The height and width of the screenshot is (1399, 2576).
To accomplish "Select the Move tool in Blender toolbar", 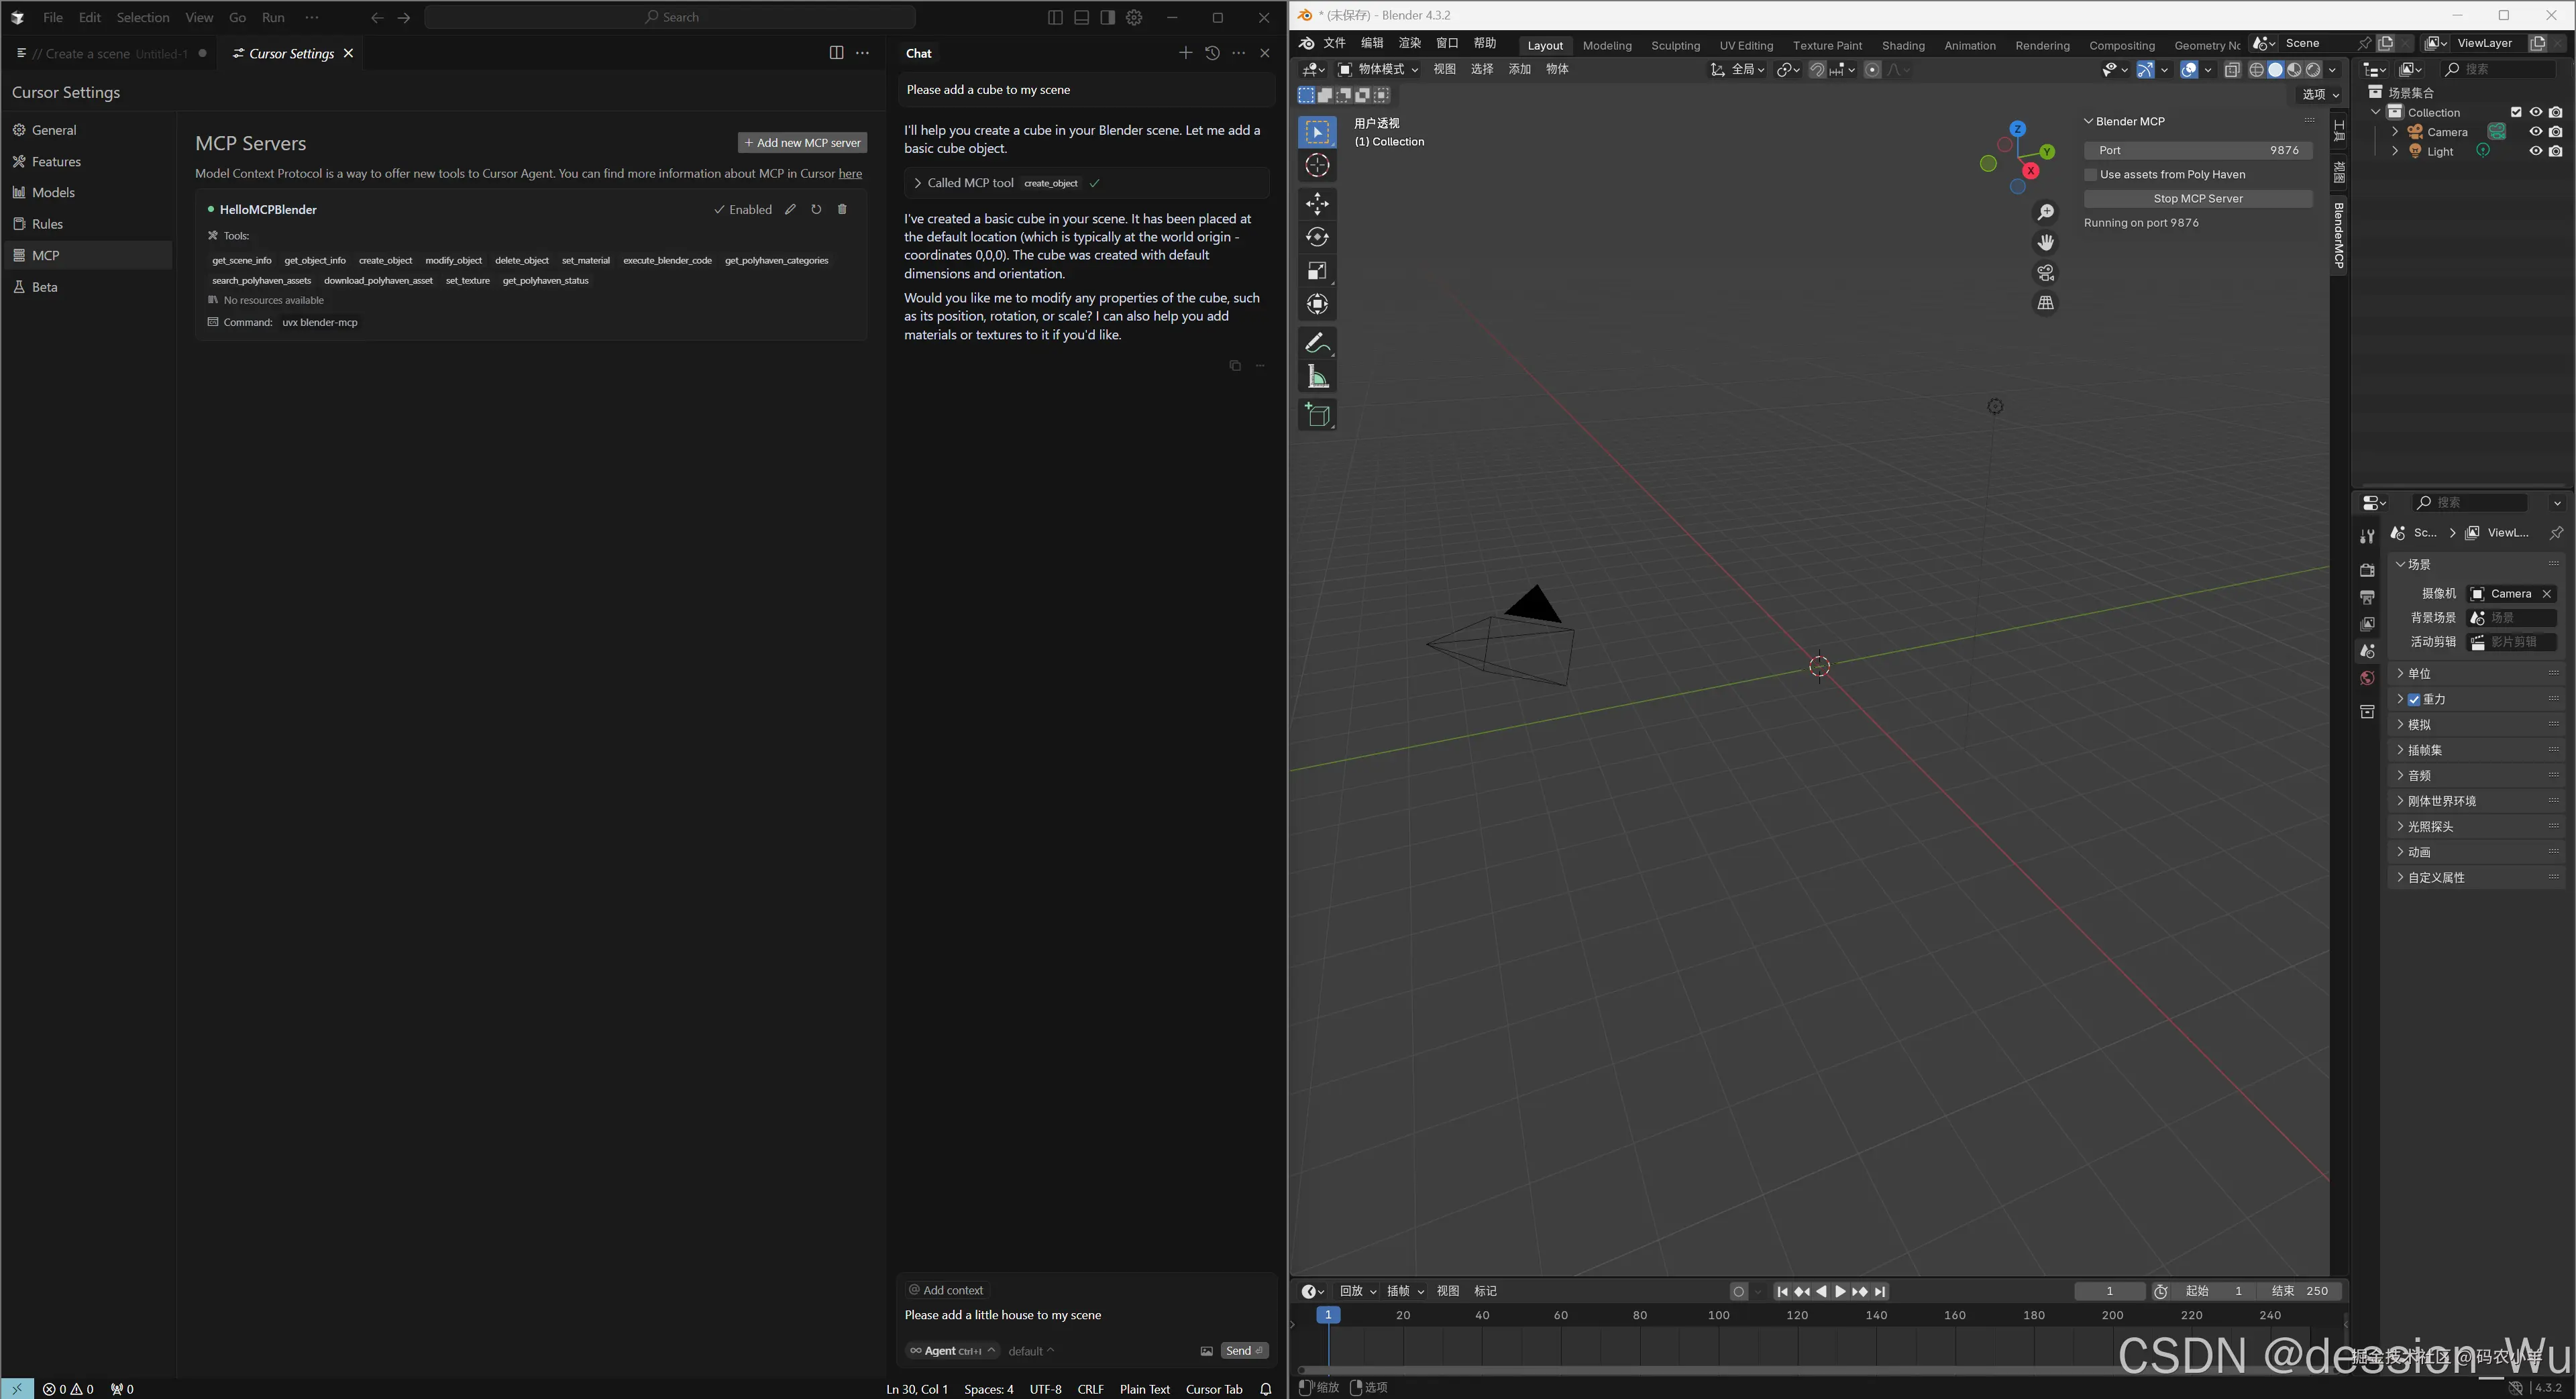I will (1317, 204).
